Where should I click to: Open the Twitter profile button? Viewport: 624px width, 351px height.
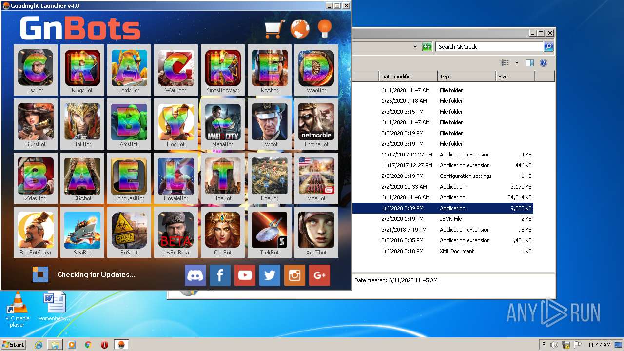point(270,275)
